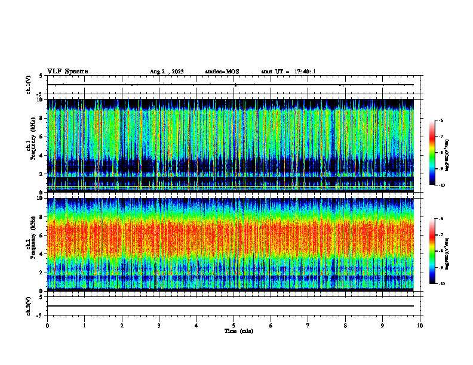Screen dimensions: 473x365
Task: Click time axis tick label 1
Action: (x=84, y=326)
